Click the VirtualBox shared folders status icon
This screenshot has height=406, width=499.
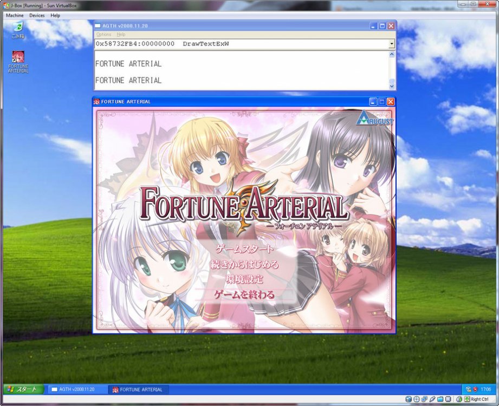pyautogui.click(x=440, y=399)
